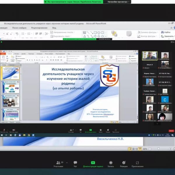This screenshot has height=175, width=175.
Task: Open the Вид ribbon tab
Action: tap(54, 28)
